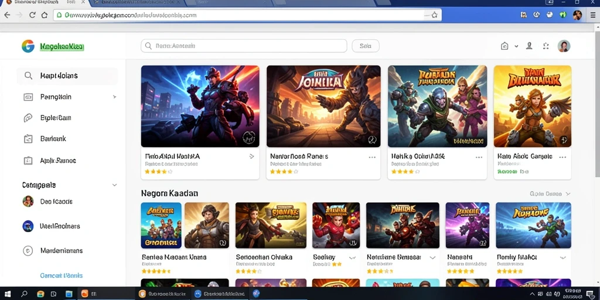Close the first browser tab
Image resolution: width=600 pixels, height=300 pixels.
(83, 2)
